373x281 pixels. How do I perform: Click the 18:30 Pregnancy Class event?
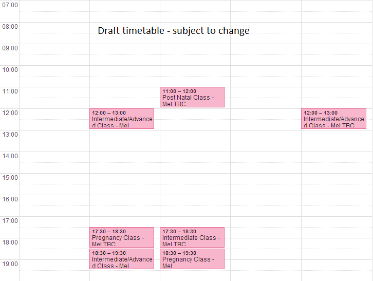(x=192, y=259)
